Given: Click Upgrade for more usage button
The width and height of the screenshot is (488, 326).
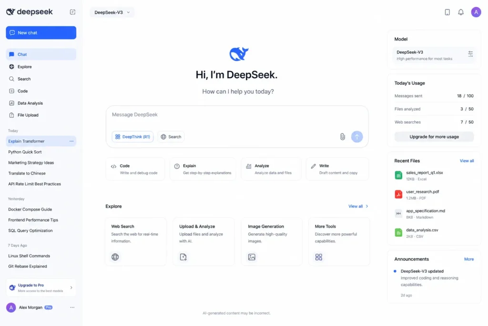Looking at the screenshot, I should (434, 137).
